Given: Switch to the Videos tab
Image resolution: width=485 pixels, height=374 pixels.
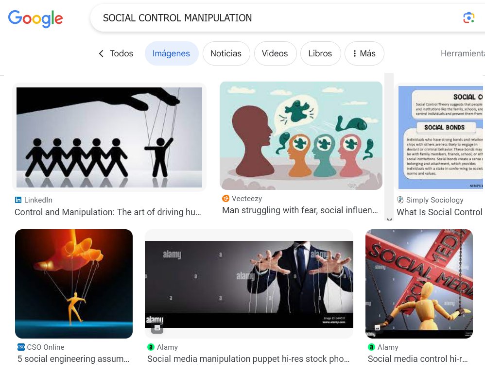Looking at the screenshot, I should [x=275, y=53].
